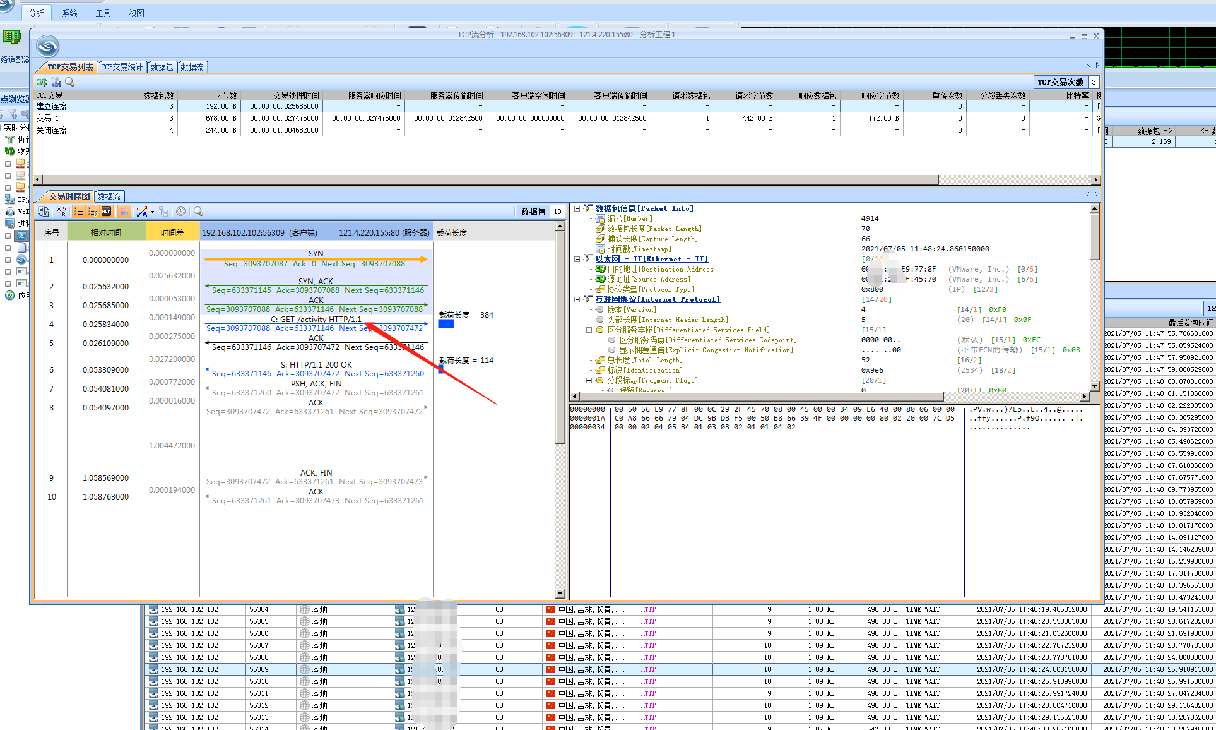
Task: Select the GET /activity HTTP/1.1 packet line
Action: pyautogui.click(x=316, y=323)
